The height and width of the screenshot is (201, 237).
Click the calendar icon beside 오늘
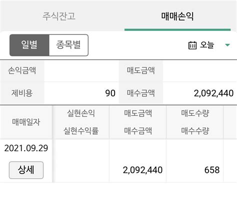pos(192,45)
